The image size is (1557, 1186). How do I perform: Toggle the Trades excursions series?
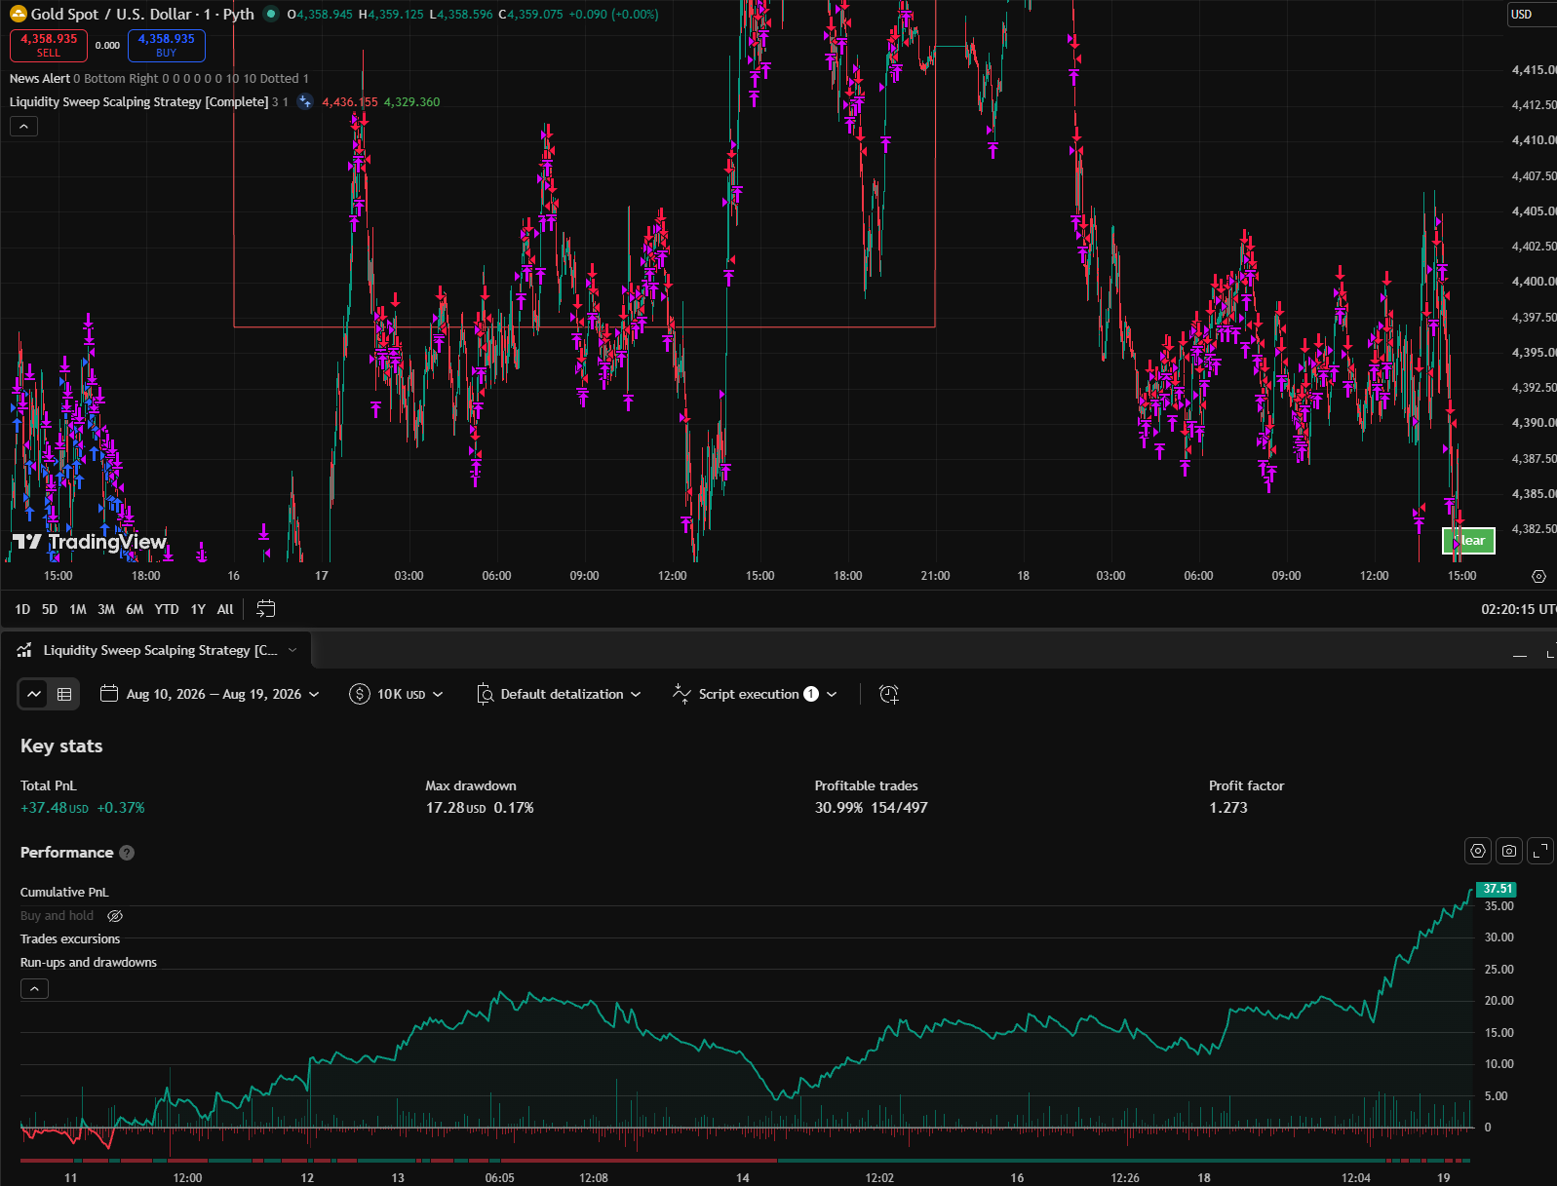point(70,938)
